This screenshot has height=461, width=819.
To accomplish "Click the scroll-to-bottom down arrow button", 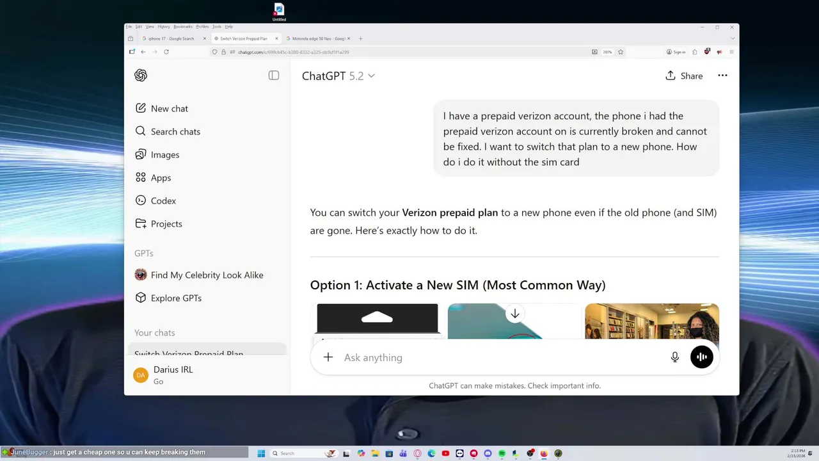I will coord(514,314).
